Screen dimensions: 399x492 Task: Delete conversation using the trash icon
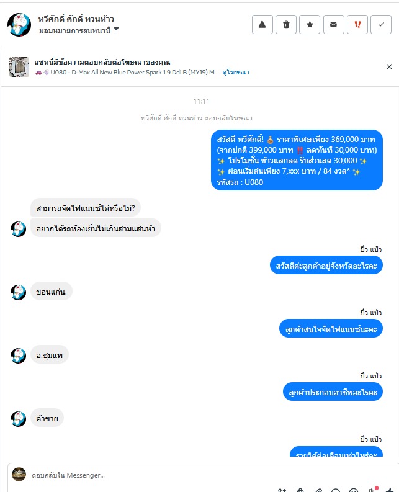286,24
